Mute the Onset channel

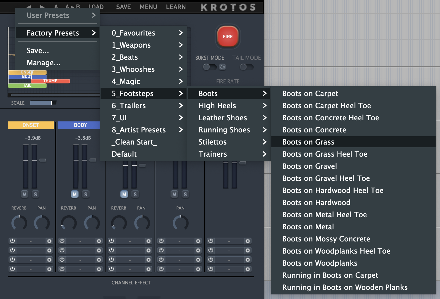click(x=25, y=194)
